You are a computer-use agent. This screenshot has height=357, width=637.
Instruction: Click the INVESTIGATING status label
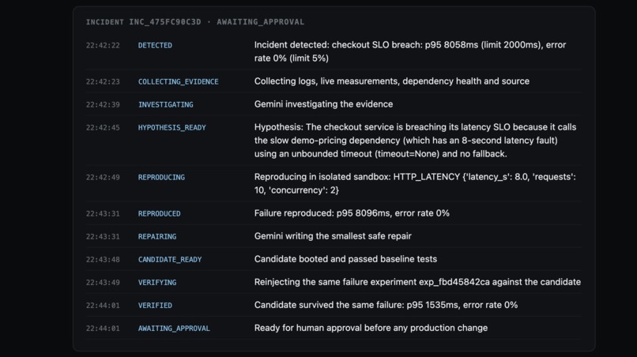[165, 105]
